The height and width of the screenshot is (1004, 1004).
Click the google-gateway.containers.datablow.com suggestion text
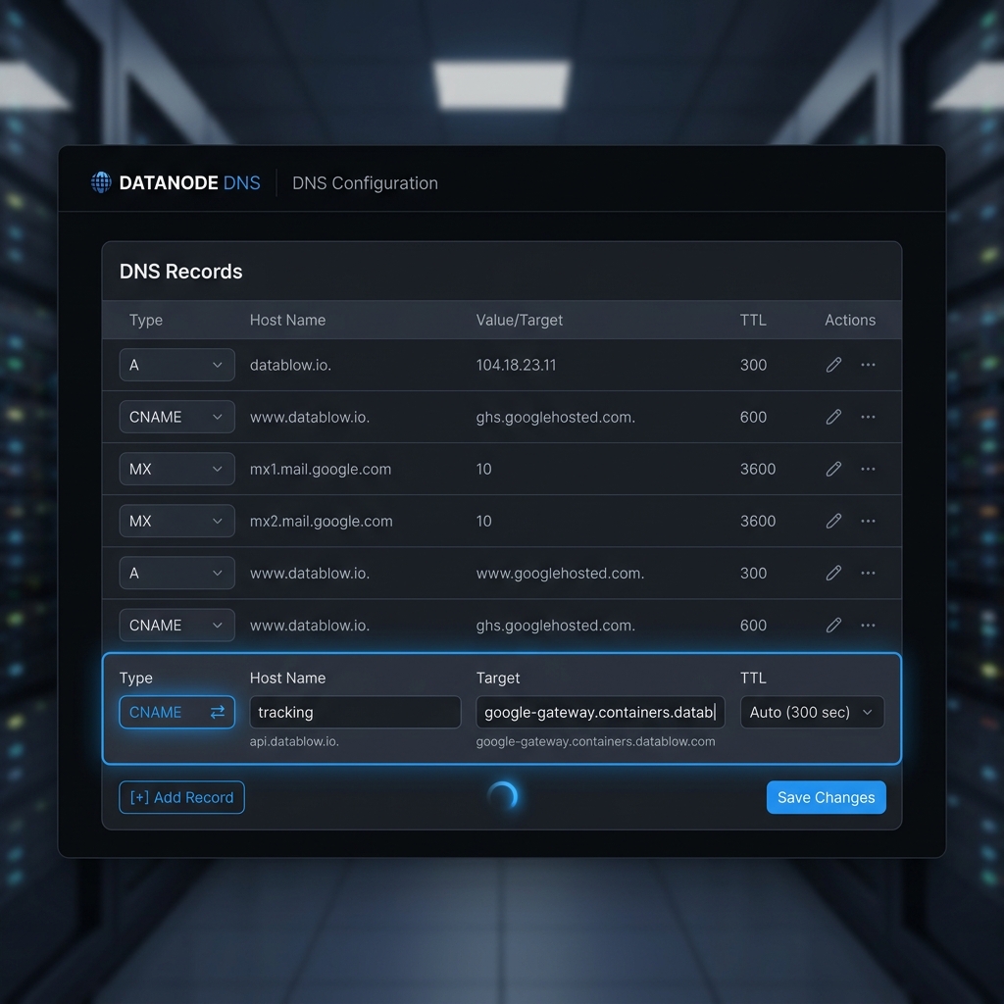pyautogui.click(x=595, y=741)
